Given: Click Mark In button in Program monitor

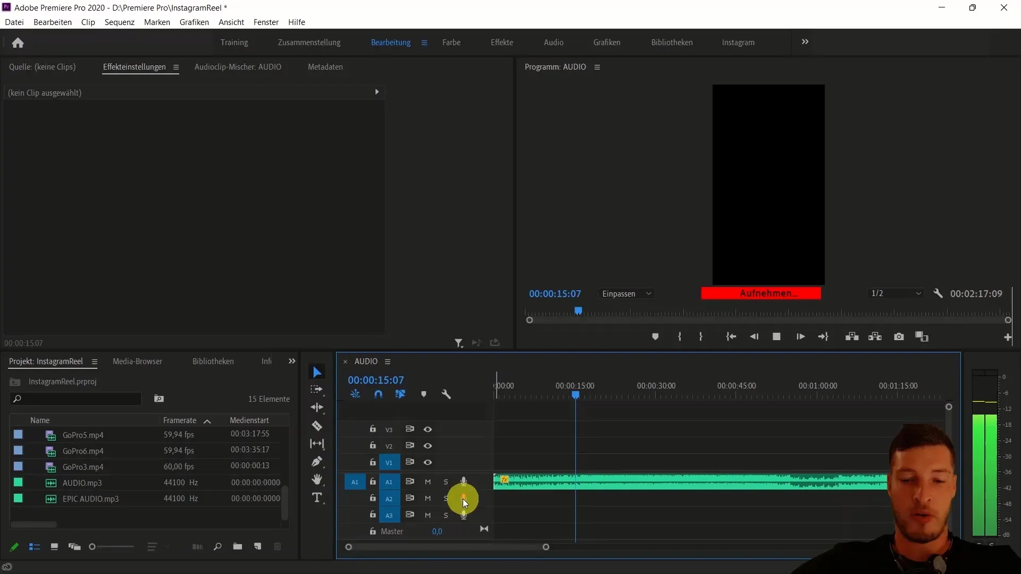Looking at the screenshot, I should click(680, 337).
